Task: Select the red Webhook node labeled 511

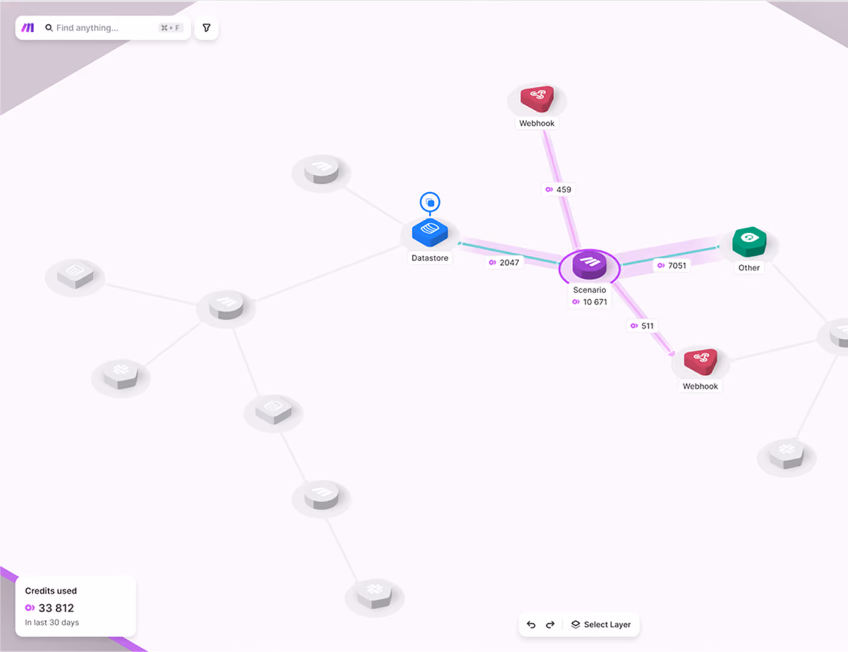Action: [700, 361]
